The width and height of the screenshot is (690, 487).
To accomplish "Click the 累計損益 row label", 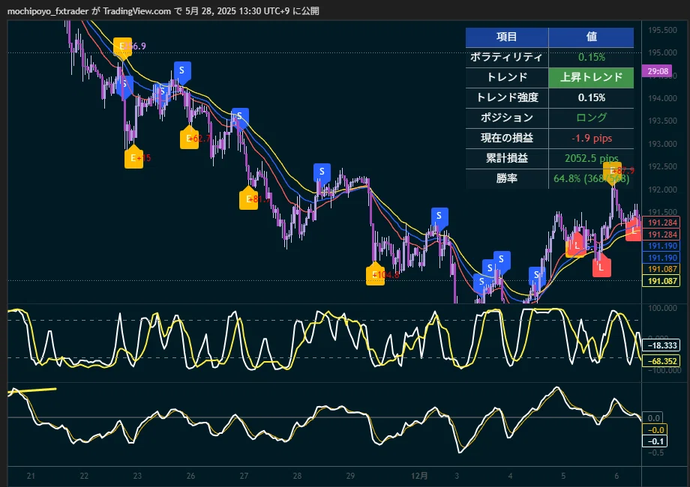I will coord(507,158).
